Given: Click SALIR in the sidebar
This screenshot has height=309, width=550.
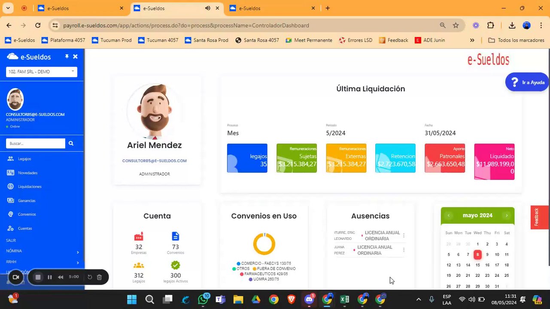Looking at the screenshot, I should pyautogui.click(x=11, y=240).
